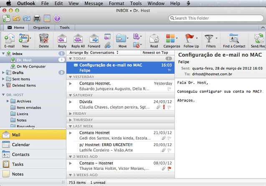Switch to Calendar view

(20, 145)
